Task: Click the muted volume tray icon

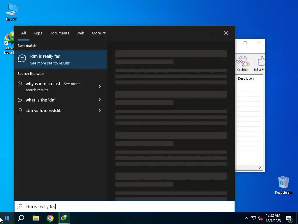Action: click(x=260, y=218)
